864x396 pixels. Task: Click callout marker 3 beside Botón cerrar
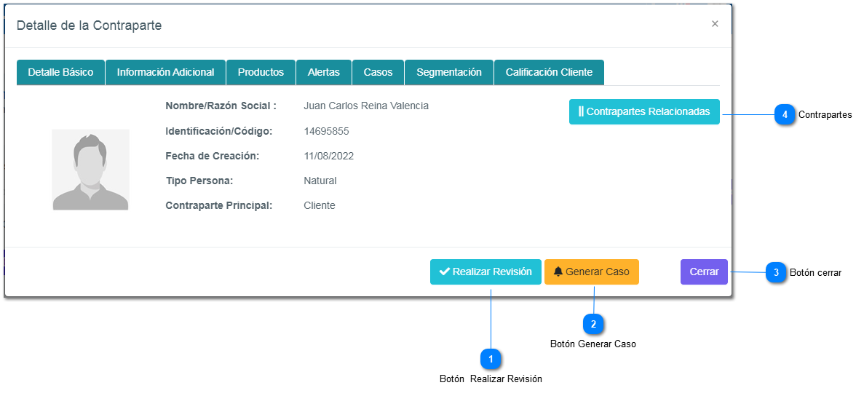tap(776, 273)
